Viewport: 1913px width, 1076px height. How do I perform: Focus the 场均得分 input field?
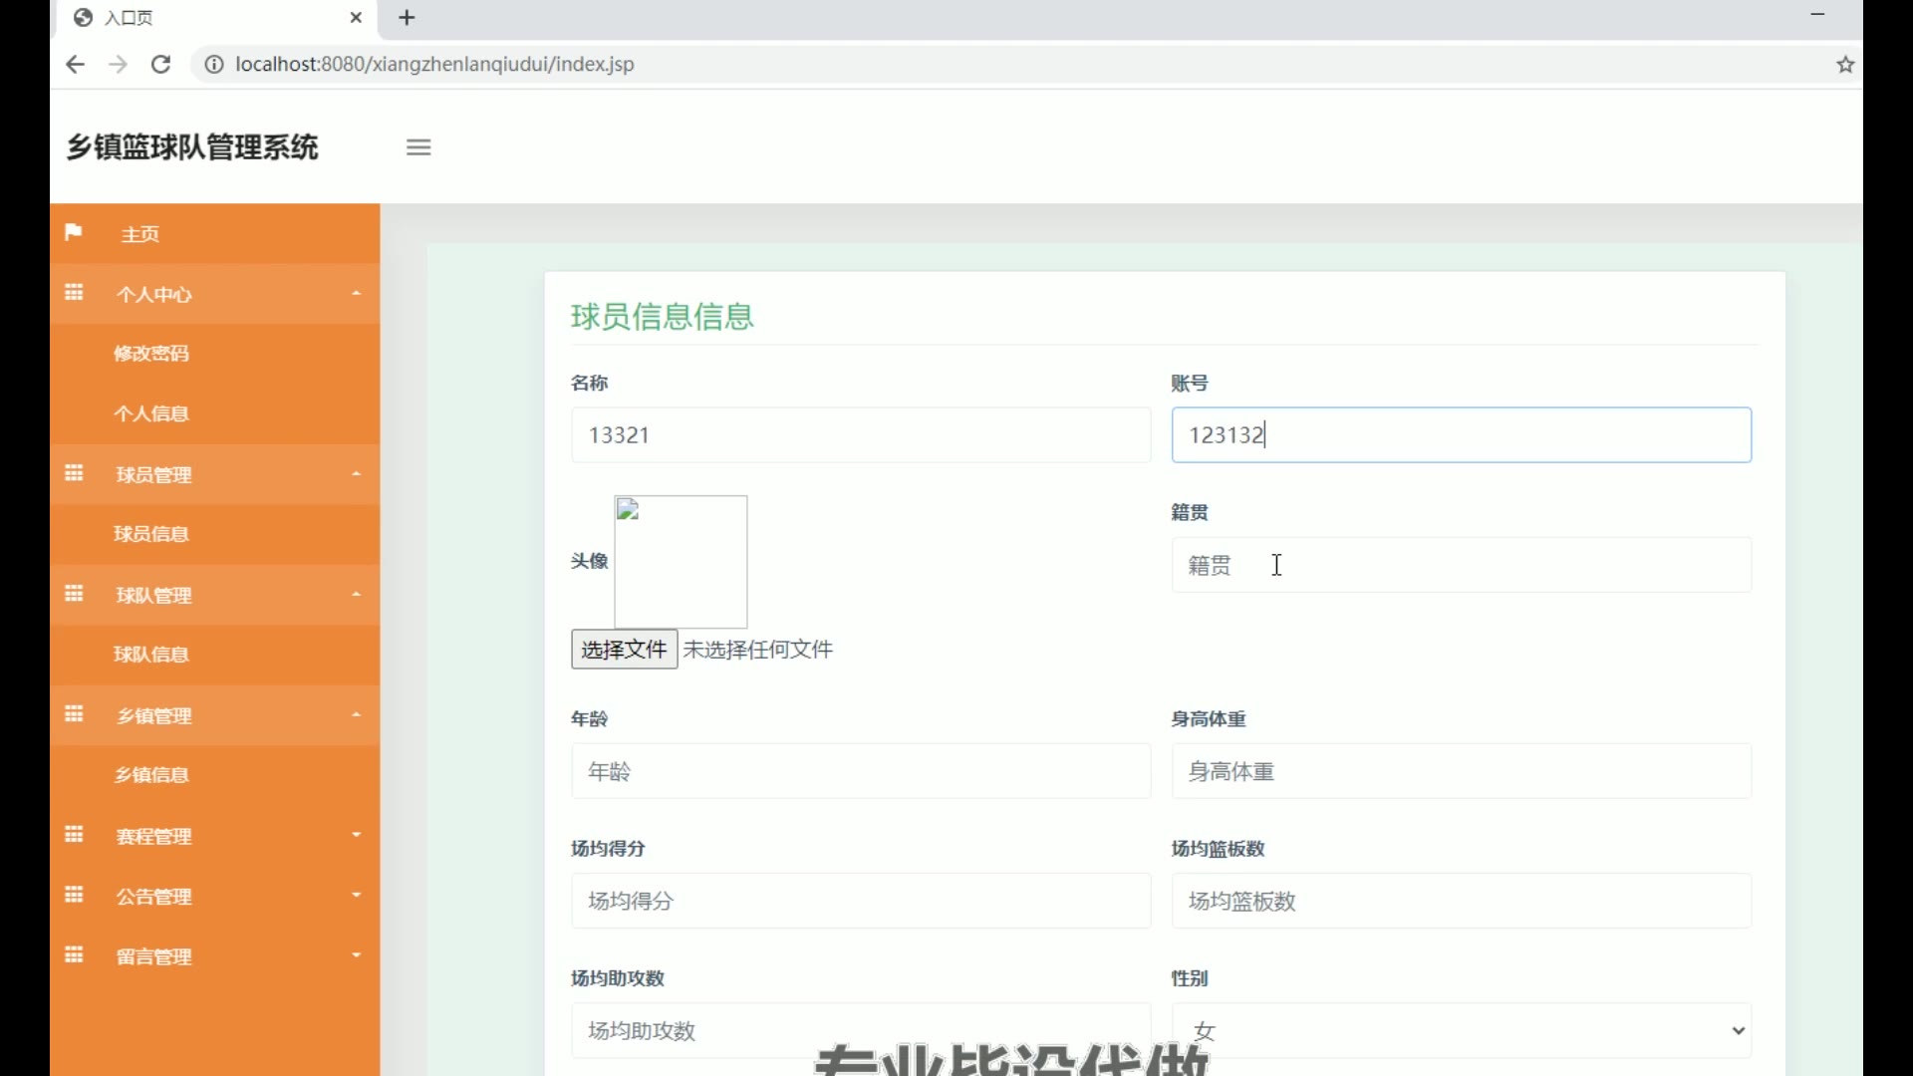(x=860, y=901)
